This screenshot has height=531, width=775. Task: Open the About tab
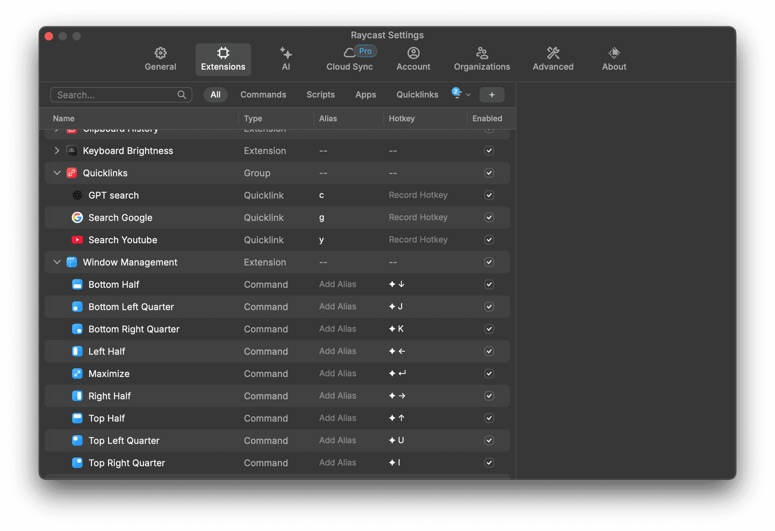coord(614,59)
